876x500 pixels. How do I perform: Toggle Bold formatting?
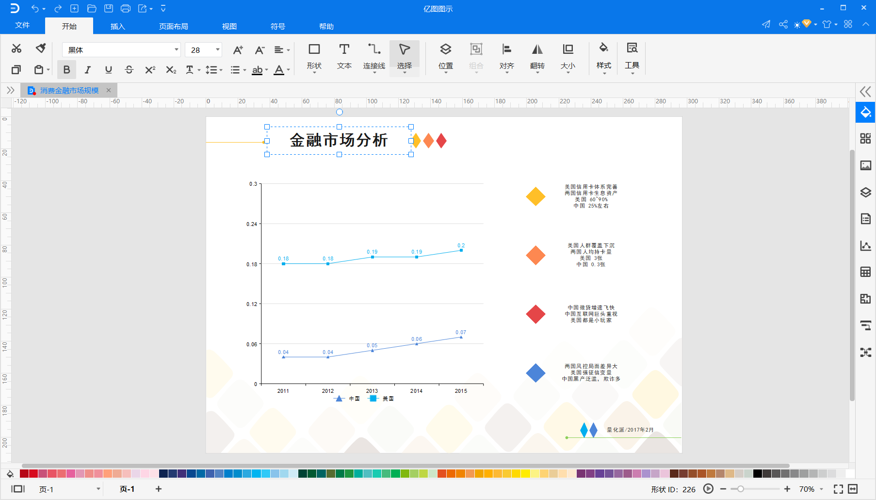coord(67,70)
